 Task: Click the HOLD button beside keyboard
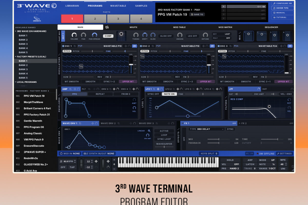(230, 160)
